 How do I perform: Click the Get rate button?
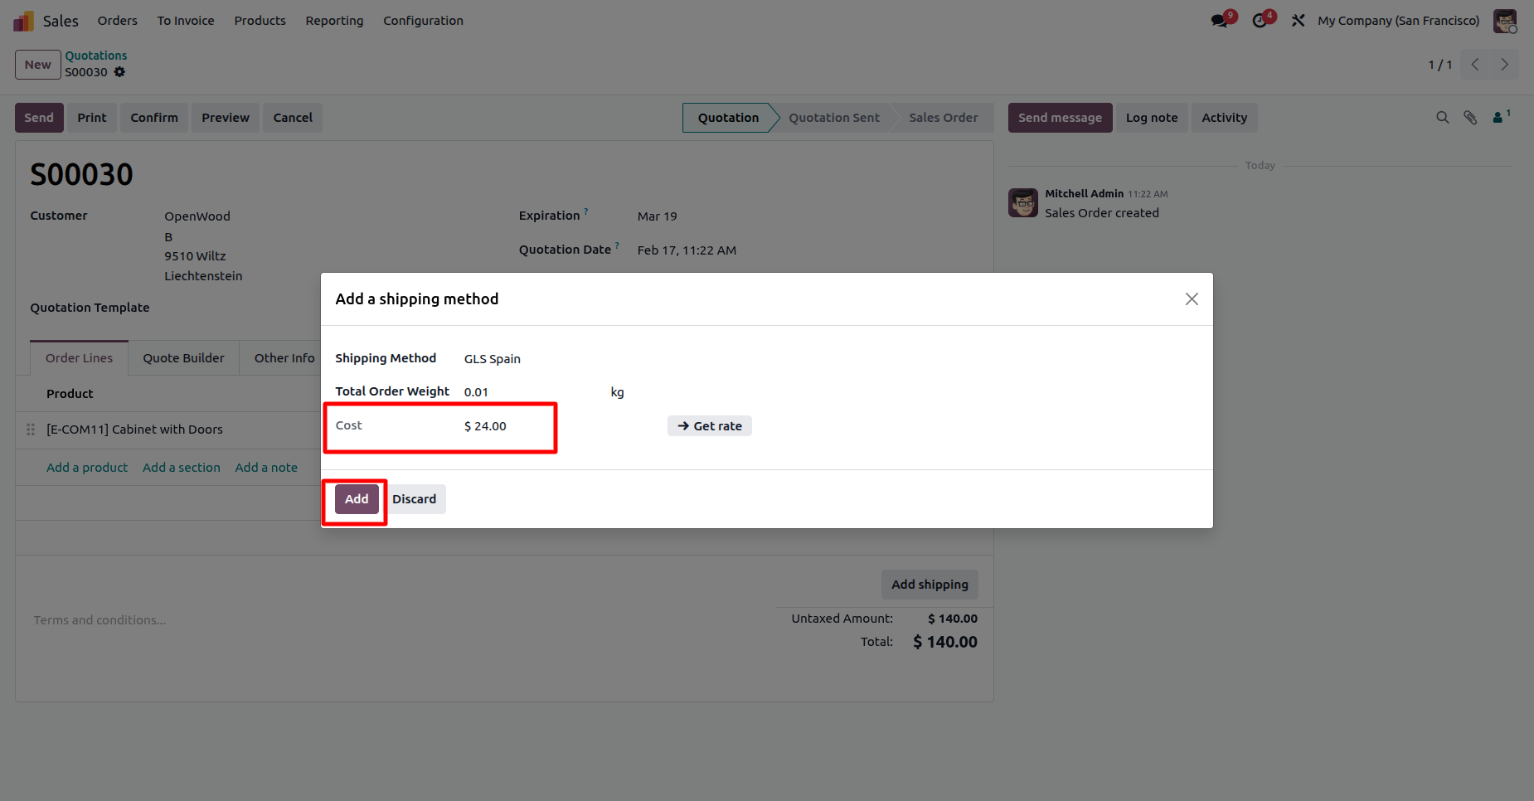point(710,426)
